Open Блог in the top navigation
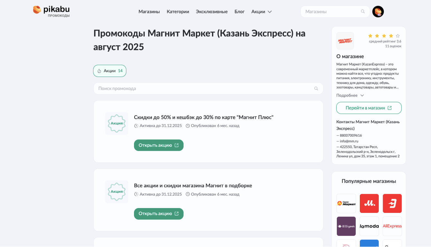 pyautogui.click(x=239, y=12)
